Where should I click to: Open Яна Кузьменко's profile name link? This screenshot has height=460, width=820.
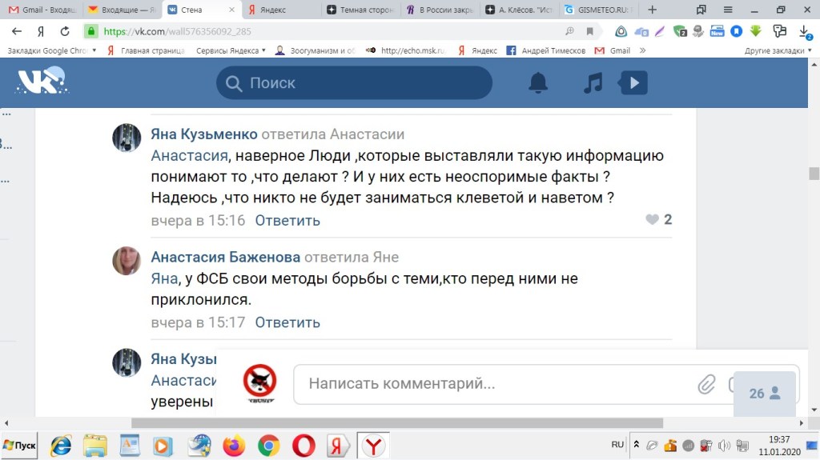(204, 134)
